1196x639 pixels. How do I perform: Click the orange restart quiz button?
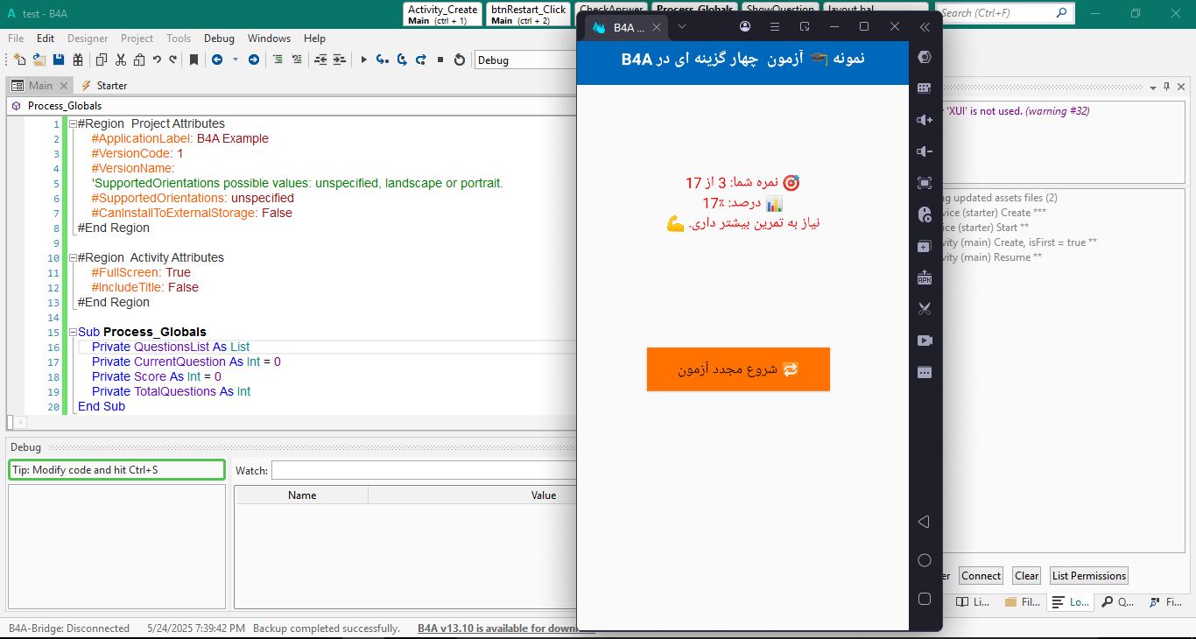(738, 369)
